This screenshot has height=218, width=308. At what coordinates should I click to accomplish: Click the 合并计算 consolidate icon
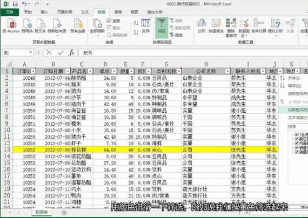point(259,26)
